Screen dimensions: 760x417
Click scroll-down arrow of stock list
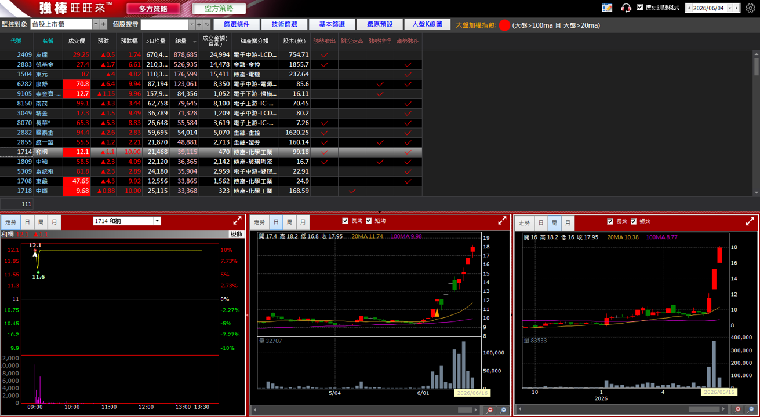(x=756, y=192)
